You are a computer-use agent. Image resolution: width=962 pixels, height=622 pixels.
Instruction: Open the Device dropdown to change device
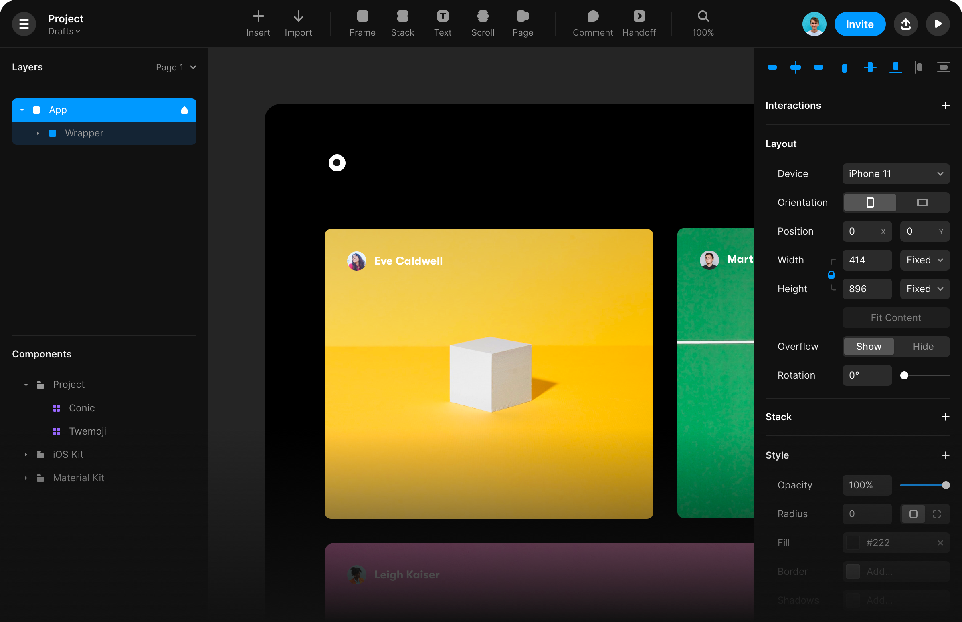[896, 173]
